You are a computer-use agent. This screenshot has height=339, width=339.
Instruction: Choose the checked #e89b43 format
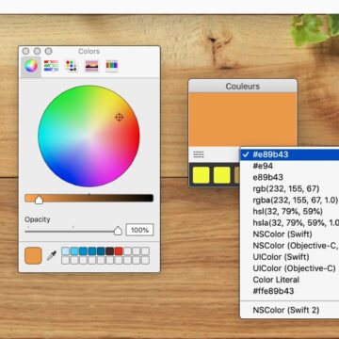click(290, 154)
